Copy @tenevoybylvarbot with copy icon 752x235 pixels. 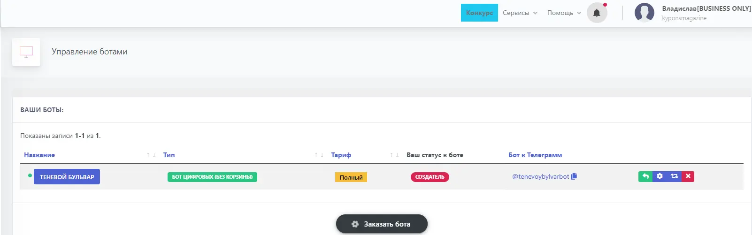click(x=574, y=176)
